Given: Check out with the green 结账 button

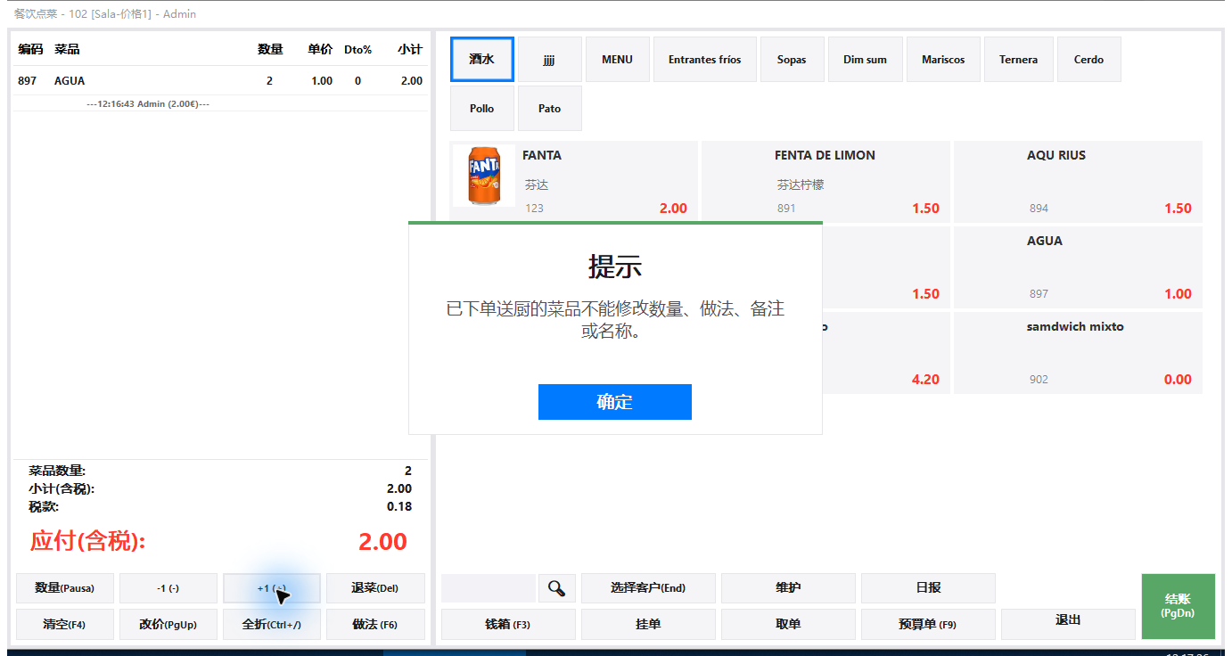Looking at the screenshot, I should [1178, 606].
